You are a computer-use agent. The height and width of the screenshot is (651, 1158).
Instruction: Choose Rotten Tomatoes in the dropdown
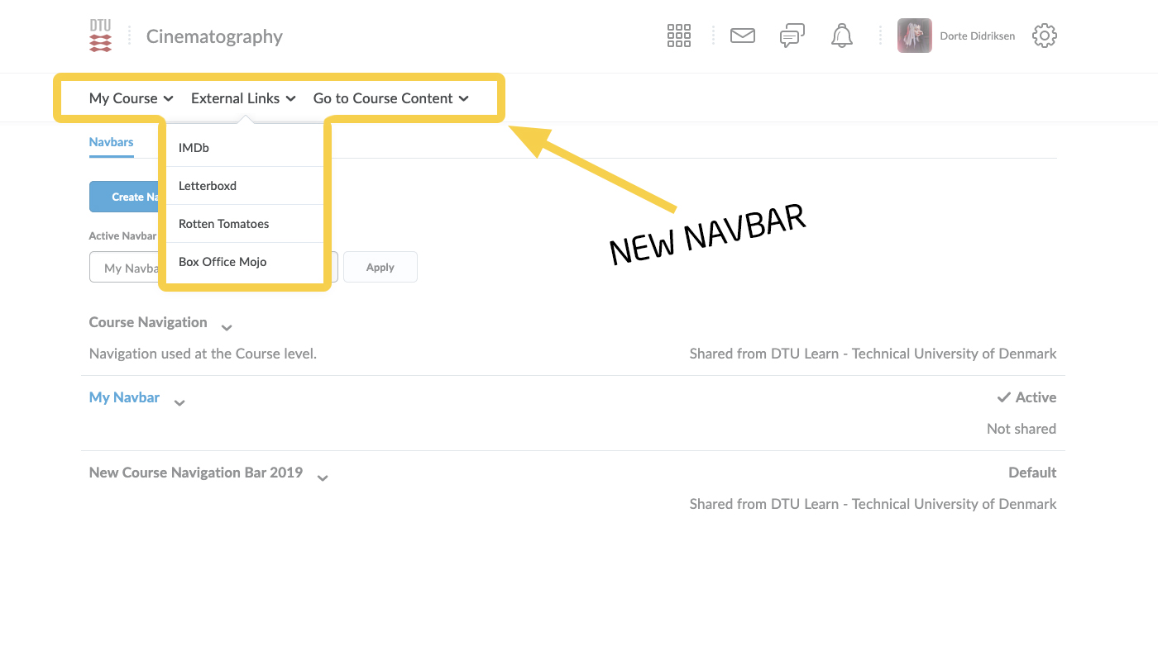223,224
